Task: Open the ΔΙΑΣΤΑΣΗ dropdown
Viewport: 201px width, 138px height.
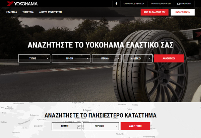Action: [x=138, y=58]
